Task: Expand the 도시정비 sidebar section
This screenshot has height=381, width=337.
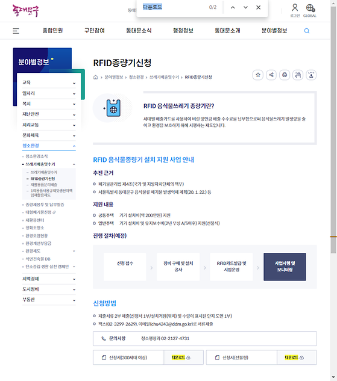Action: click(x=49, y=290)
